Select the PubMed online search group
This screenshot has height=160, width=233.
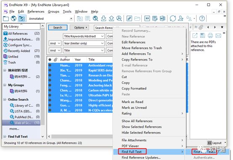[24, 117]
